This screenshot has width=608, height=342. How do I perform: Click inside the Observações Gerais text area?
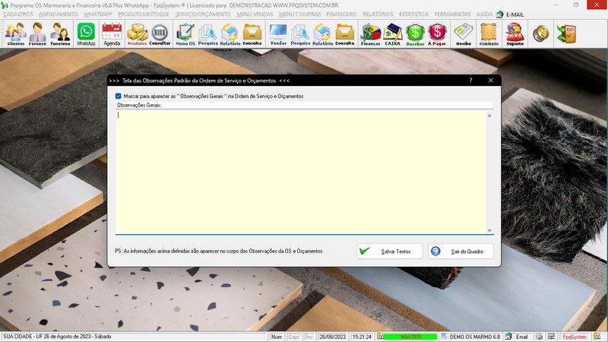click(300, 171)
